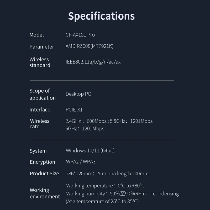210x210 pixels.
Task: Click the Desktop PC value
Action: coord(78,94)
